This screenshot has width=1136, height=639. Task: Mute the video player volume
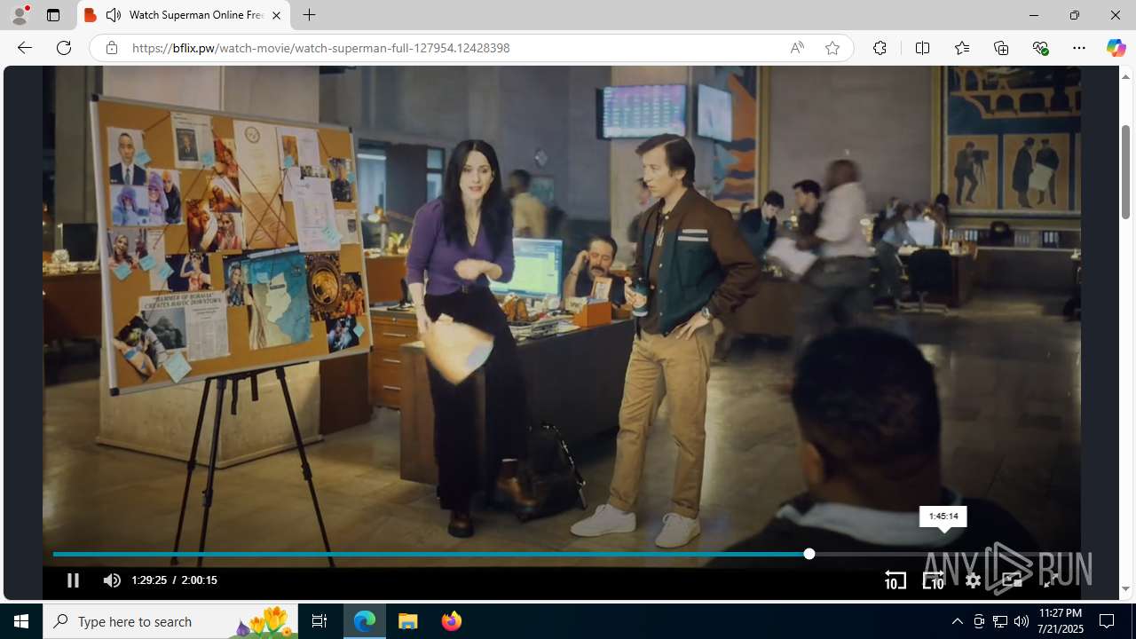pyautogui.click(x=112, y=580)
